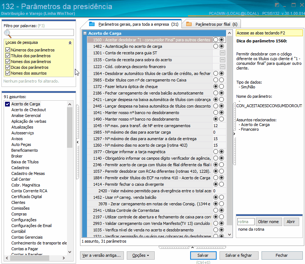
Task: Toggle Números dos parâmetros checkbox
Action: pos(8,50)
